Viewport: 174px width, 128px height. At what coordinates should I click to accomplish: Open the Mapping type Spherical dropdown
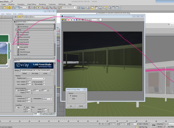click(x=35, y=79)
